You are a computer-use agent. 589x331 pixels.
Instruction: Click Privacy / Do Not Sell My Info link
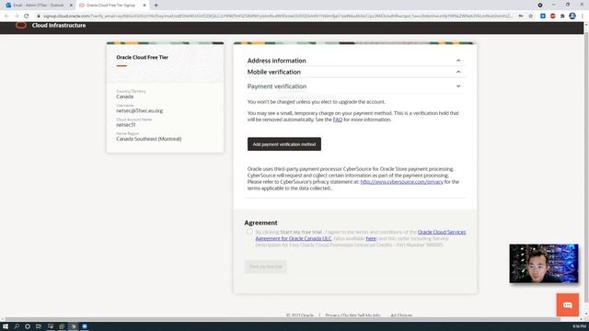352,315
